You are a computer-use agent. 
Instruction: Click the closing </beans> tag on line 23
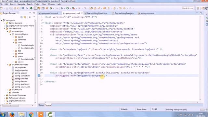click(50, 82)
